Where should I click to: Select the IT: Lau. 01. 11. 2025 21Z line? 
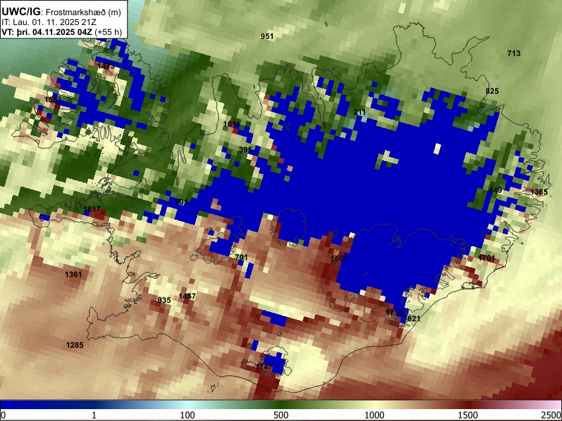(49, 22)
